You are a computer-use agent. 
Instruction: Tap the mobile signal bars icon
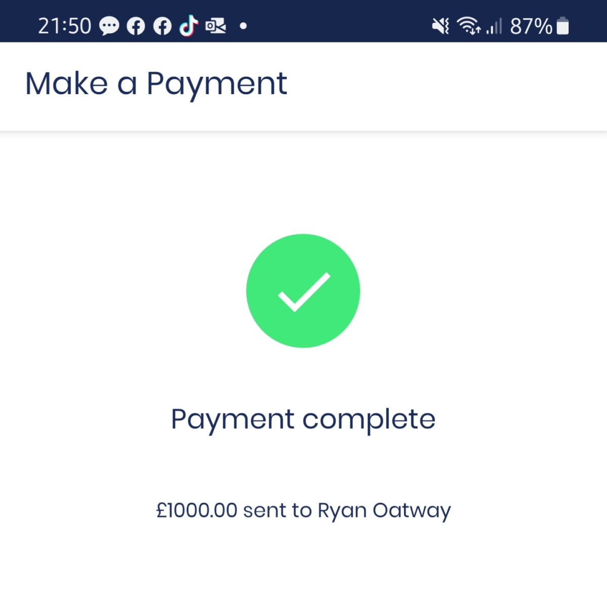[494, 26]
